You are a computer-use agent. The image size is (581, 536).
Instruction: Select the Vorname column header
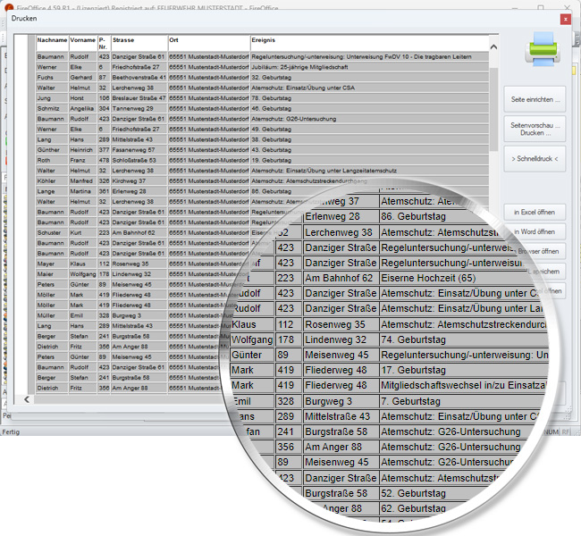(x=82, y=40)
